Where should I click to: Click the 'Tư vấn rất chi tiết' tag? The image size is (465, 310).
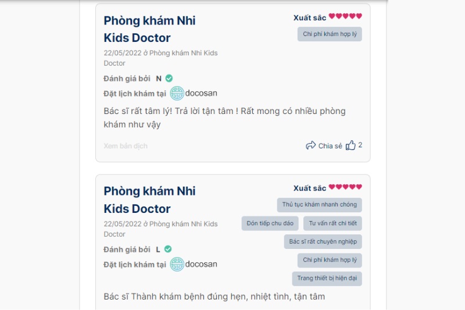point(333,223)
